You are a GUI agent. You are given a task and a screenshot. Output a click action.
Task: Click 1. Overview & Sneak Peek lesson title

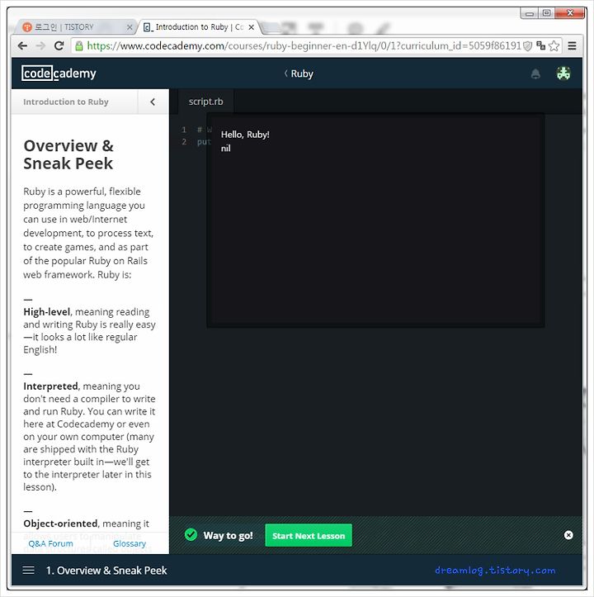coord(106,570)
